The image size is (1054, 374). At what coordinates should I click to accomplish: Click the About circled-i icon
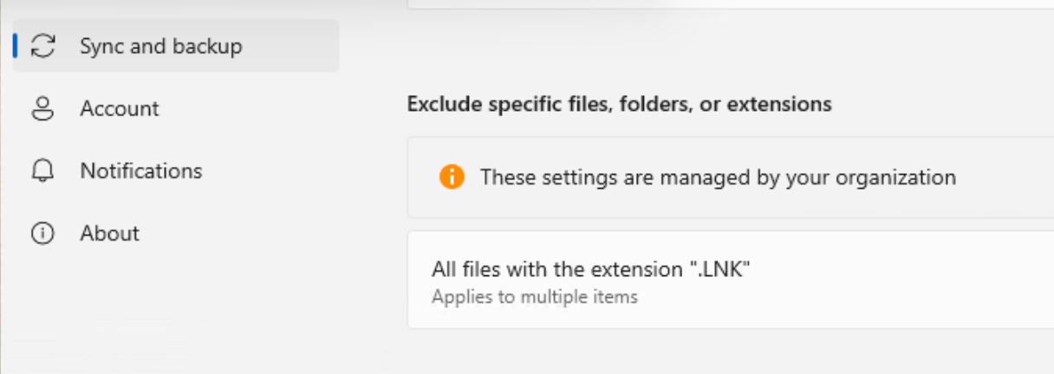42,233
